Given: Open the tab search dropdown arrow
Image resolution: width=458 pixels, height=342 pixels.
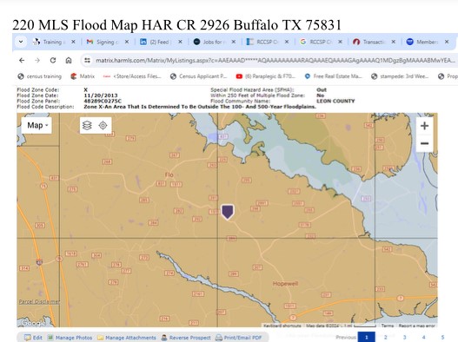Looking at the screenshot, I should pos(21,42).
